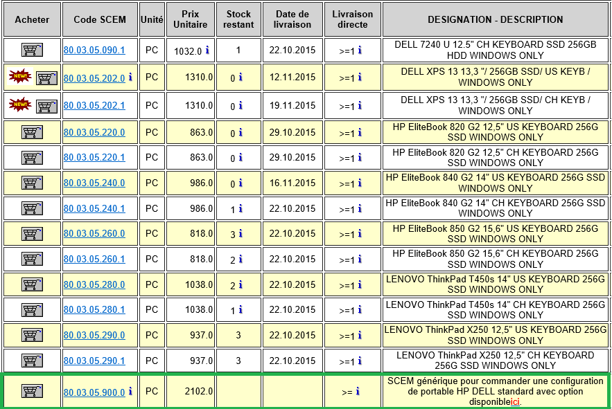Open product link 80.03.05.240.1
Viewport: 612px width, 409px height.
(94, 208)
